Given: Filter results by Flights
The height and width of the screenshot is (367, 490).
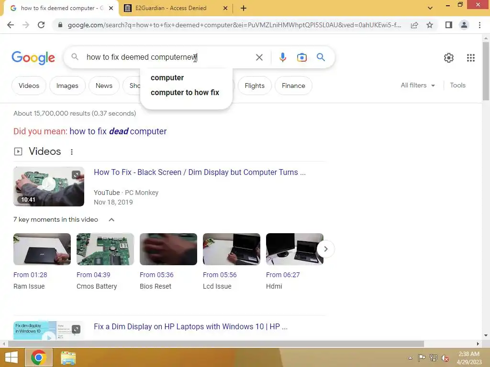Looking at the screenshot, I should coord(255,86).
